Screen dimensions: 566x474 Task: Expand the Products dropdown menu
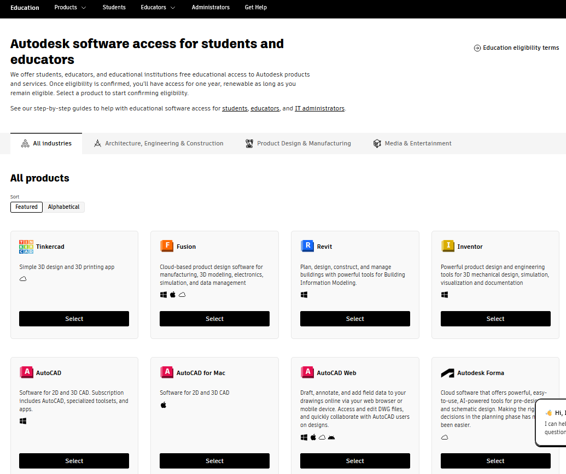coord(70,7)
